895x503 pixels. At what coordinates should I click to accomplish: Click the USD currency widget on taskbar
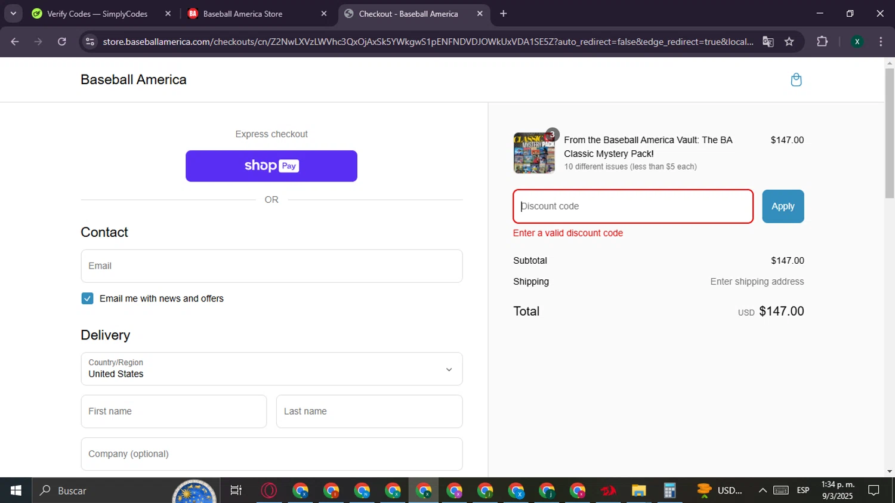(720, 490)
